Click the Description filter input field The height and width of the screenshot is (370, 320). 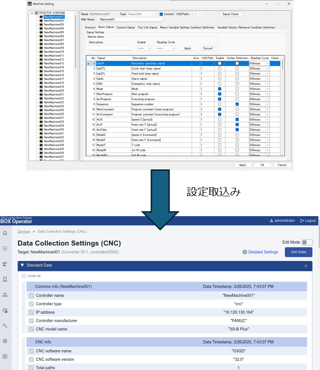tap(111, 48)
